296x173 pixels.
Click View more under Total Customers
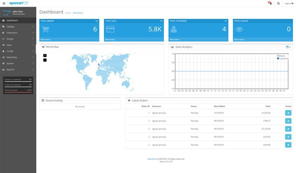click(x=175, y=39)
